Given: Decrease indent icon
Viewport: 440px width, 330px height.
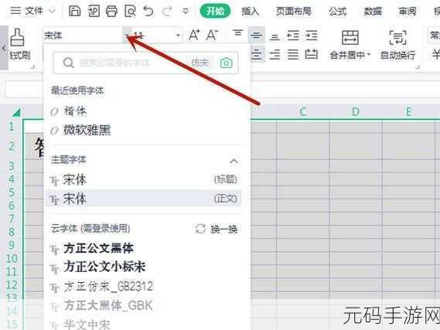Looking at the screenshot, I should coord(293,36).
